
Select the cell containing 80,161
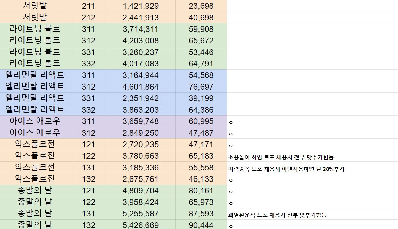(x=201, y=191)
